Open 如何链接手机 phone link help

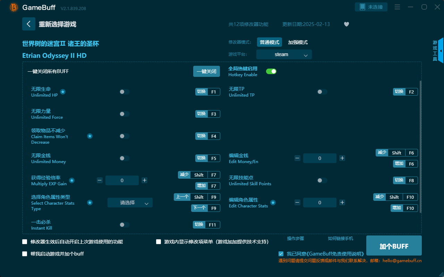(341, 239)
